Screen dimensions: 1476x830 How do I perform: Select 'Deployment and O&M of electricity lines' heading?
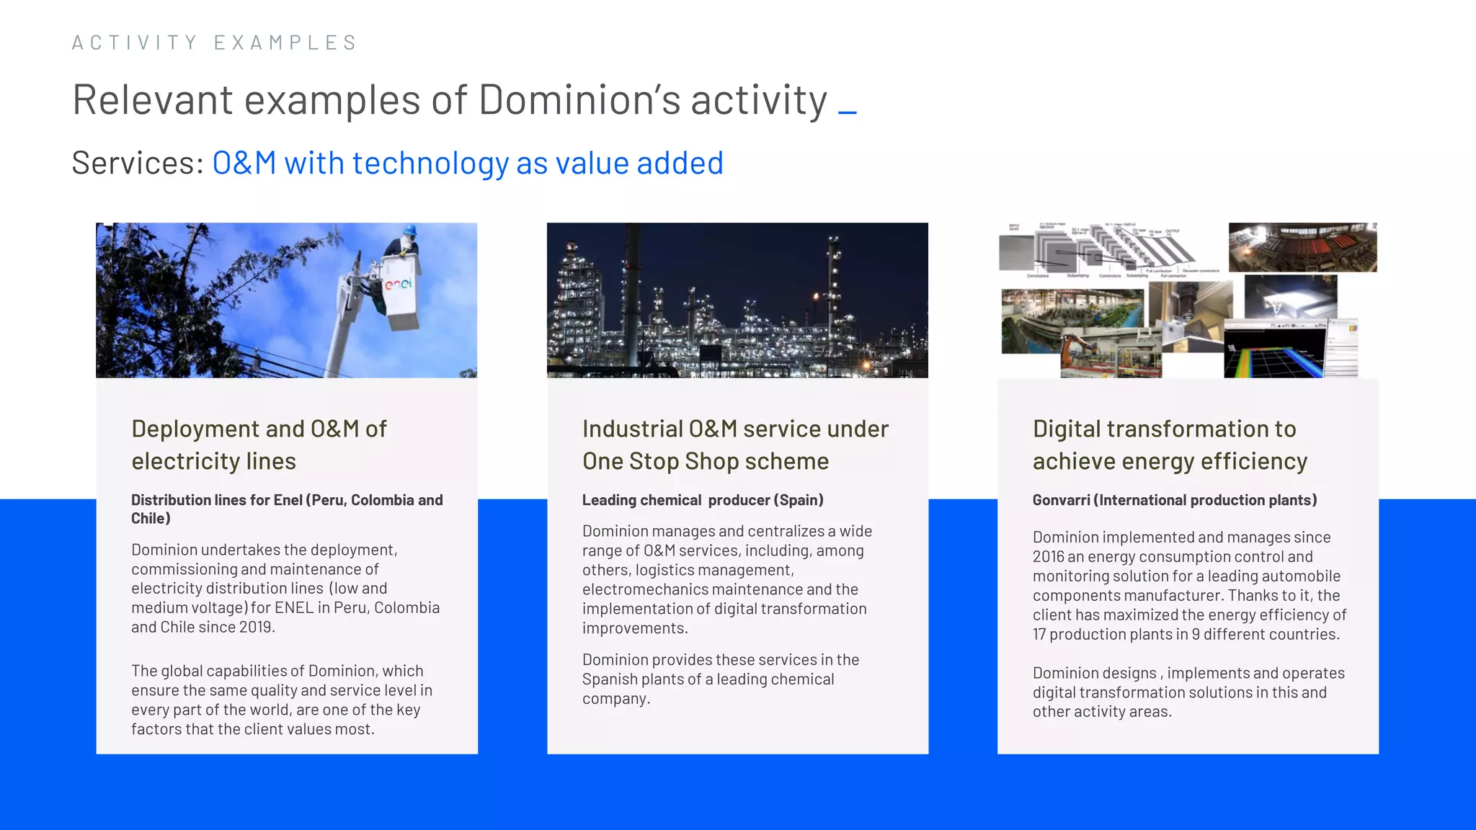click(259, 445)
